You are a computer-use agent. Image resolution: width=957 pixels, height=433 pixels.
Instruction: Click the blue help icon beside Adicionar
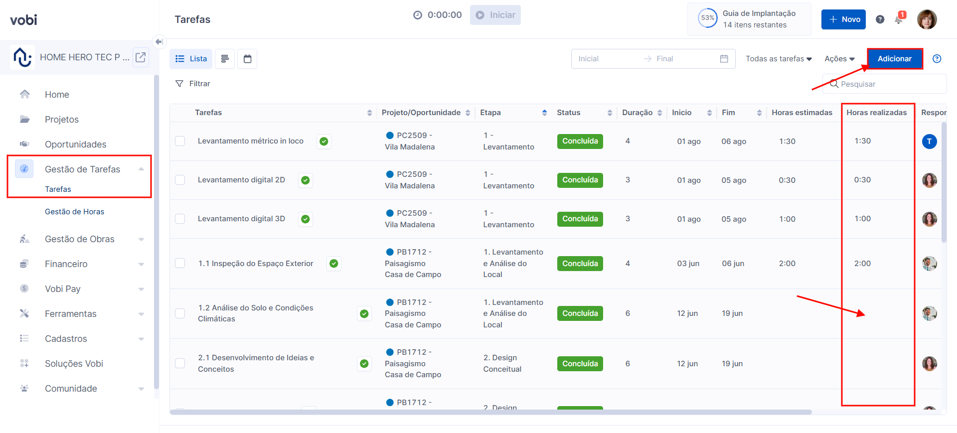click(937, 59)
